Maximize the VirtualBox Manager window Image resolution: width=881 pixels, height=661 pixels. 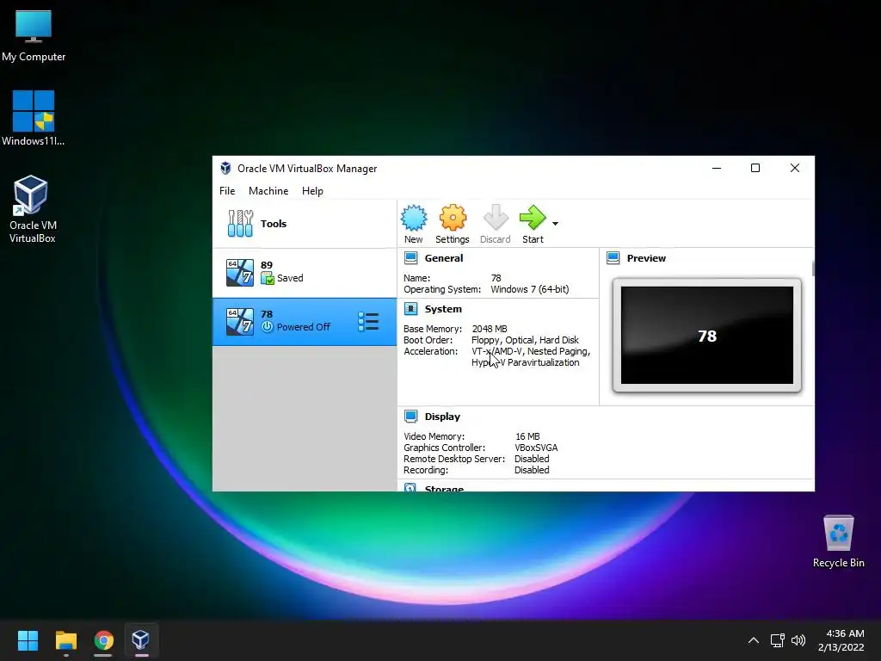click(x=755, y=168)
